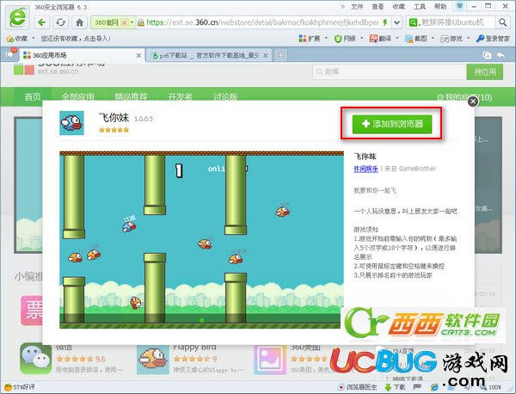The height and width of the screenshot is (394, 516).
Task: Go back with the green arrow button
Action: pos(42,22)
